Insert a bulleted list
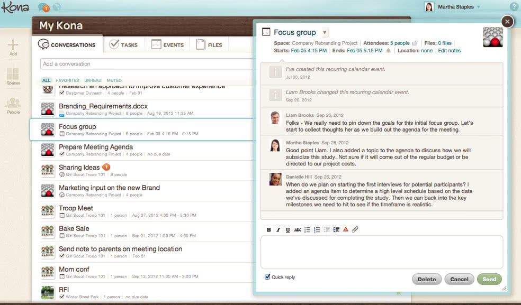The width and height of the screenshot is (521, 305). point(307,229)
